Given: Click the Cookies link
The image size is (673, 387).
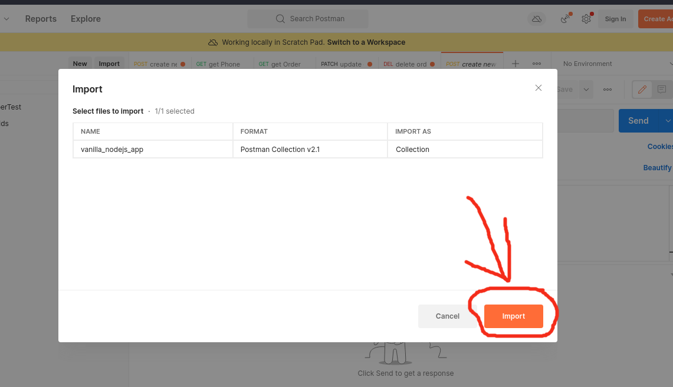Looking at the screenshot, I should (x=659, y=147).
